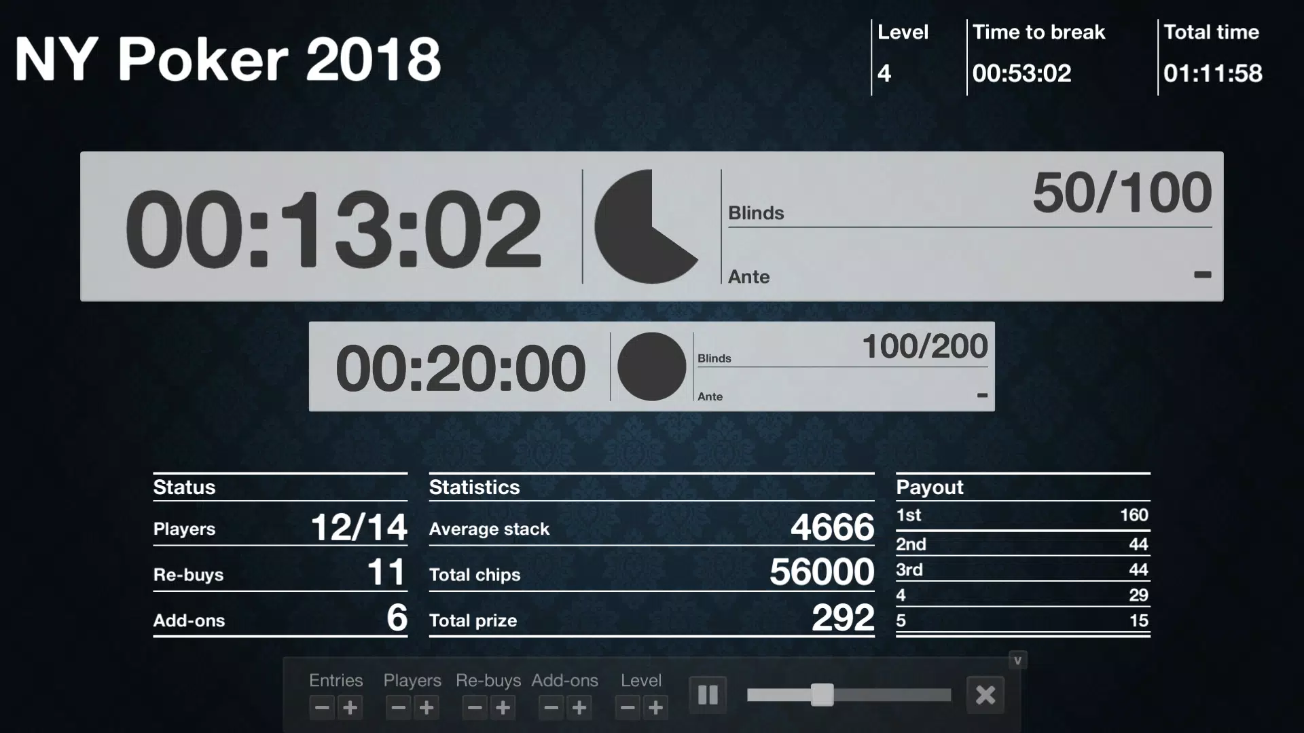Select the Players tab in control bar
Viewport: 1304px width, 733px height.
point(411,680)
